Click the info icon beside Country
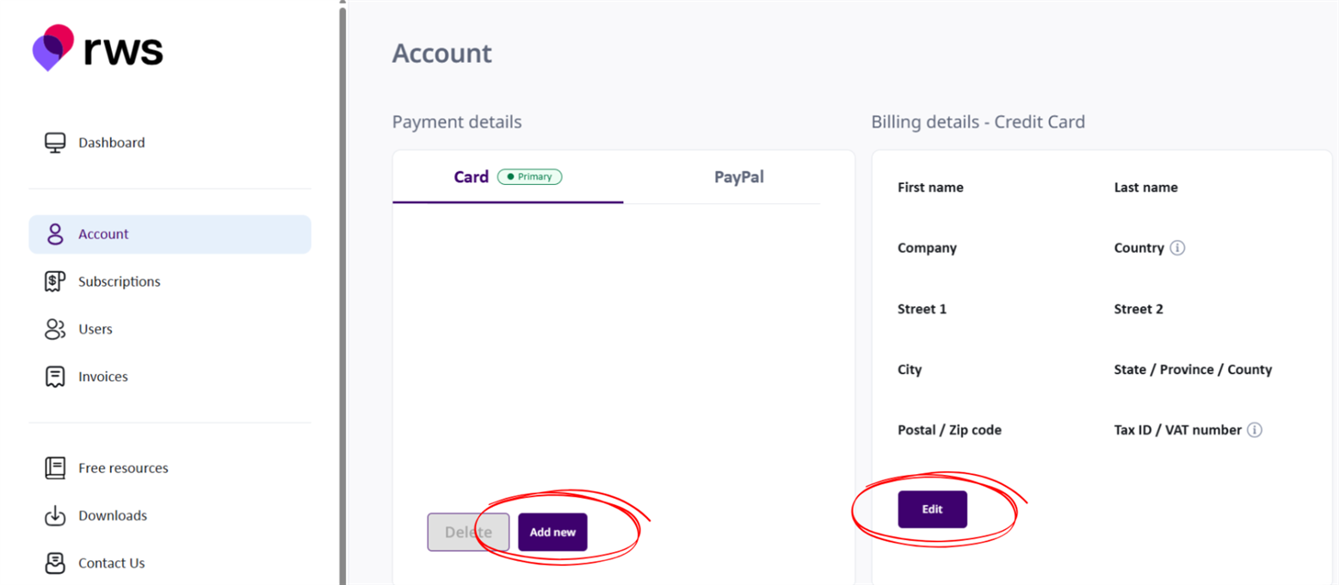1339x585 pixels. pos(1178,248)
